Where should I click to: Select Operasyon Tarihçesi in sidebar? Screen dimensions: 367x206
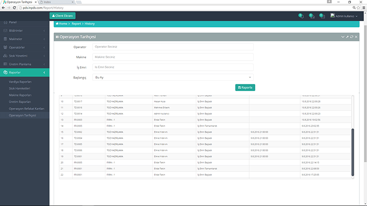[22, 115]
